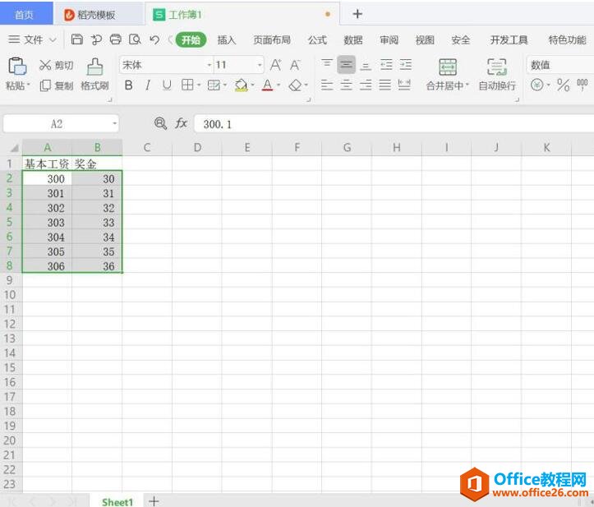Click the select-all corner triangle
This screenshot has height=507, width=594.
tap(14, 148)
